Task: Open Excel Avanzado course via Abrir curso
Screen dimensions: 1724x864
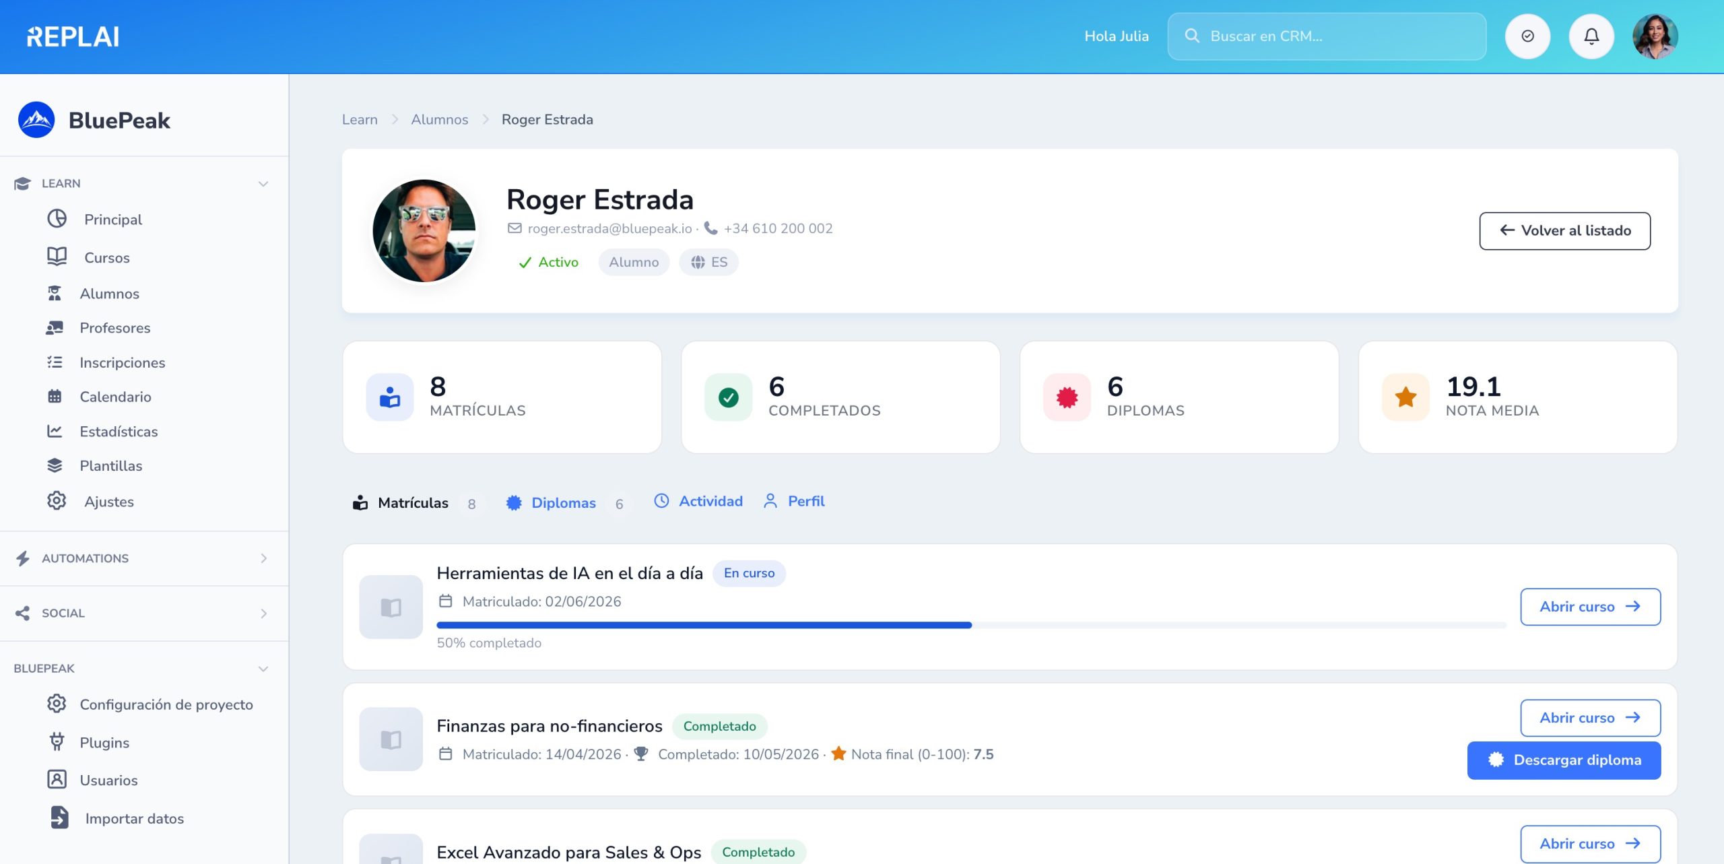Action: tap(1590, 844)
